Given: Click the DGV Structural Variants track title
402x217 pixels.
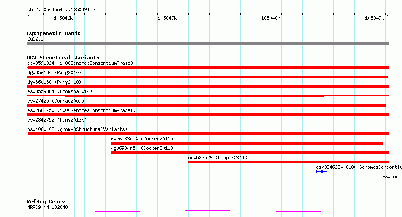Looking at the screenshot, I should click(63, 58).
